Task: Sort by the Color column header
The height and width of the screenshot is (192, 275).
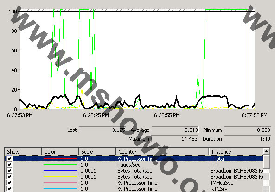Action: pos(60,152)
